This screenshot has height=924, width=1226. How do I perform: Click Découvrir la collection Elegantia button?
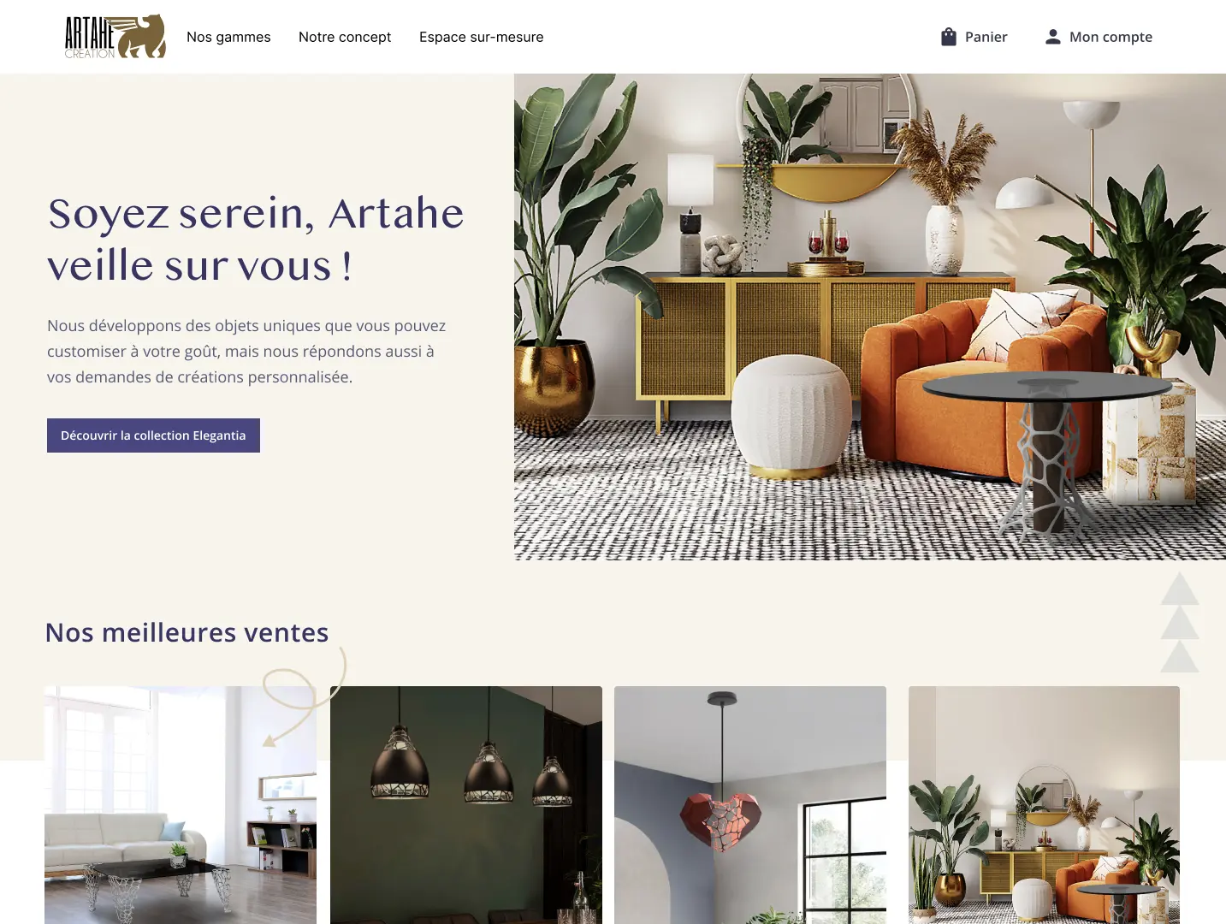153,435
